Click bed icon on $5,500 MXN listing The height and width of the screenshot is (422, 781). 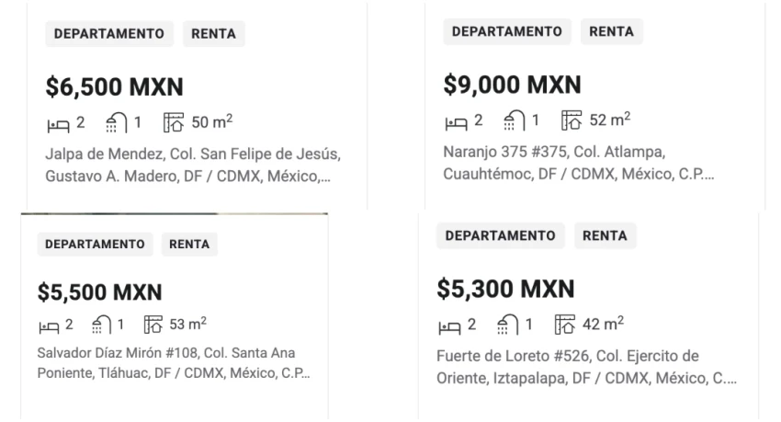[48, 323]
